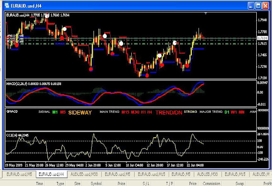Open the EURAUD,M15 chart tab
Viewport: 272px width, 186px height.
pos(235,174)
